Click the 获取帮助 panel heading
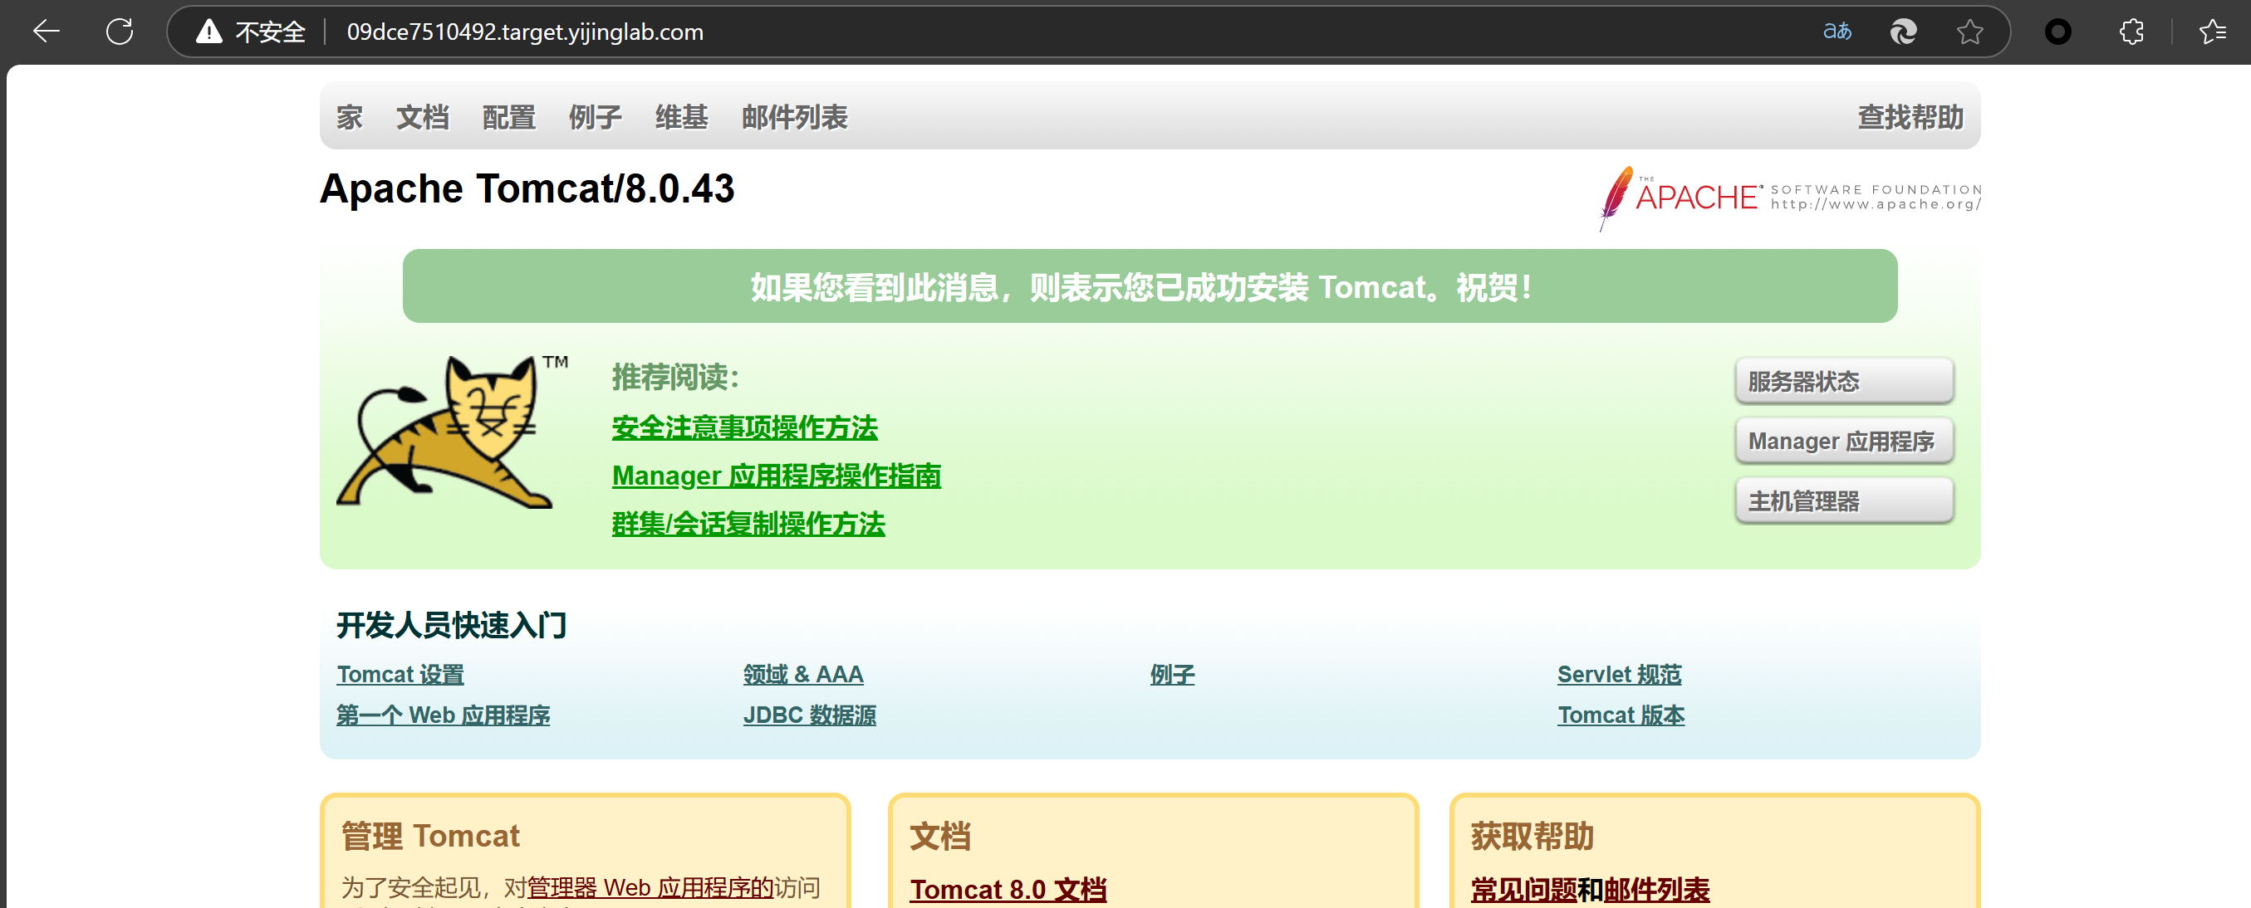The height and width of the screenshot is (908, 2251). (x=1532, y=837)
